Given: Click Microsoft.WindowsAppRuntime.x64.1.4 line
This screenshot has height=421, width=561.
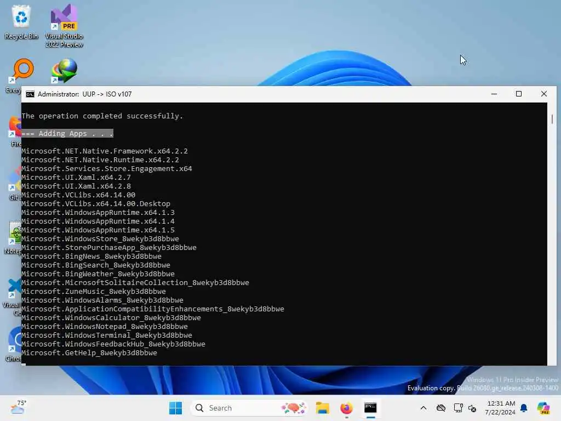Looking at the screenshot, I should (x=98, y=221).
